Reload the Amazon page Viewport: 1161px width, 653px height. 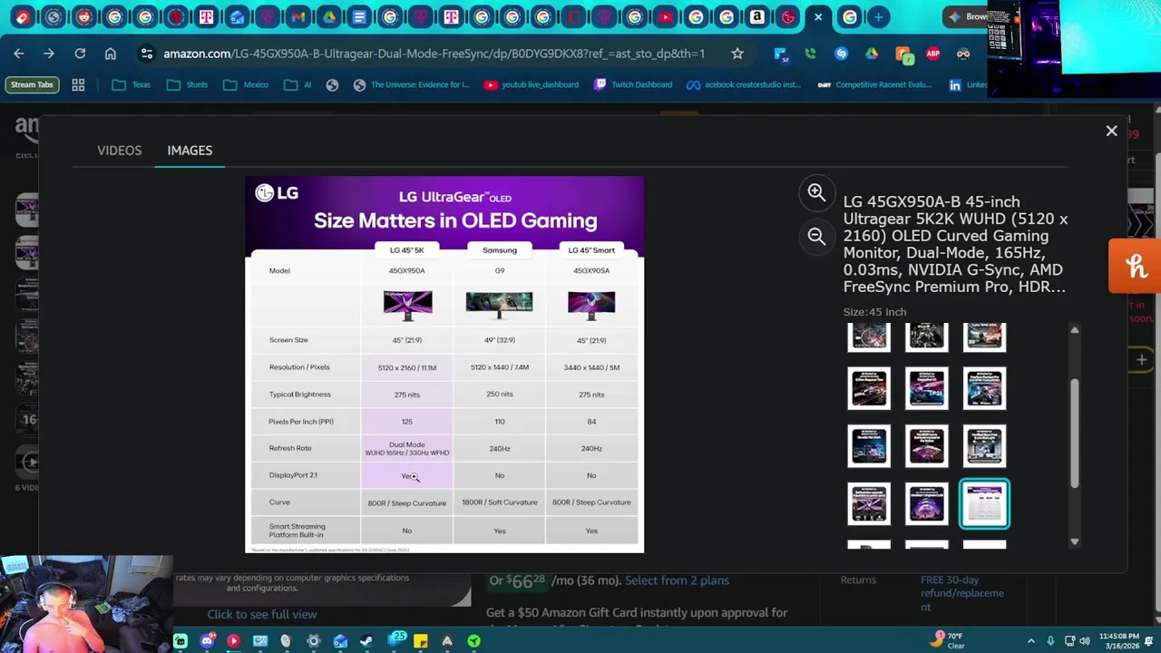pos(80,54)
